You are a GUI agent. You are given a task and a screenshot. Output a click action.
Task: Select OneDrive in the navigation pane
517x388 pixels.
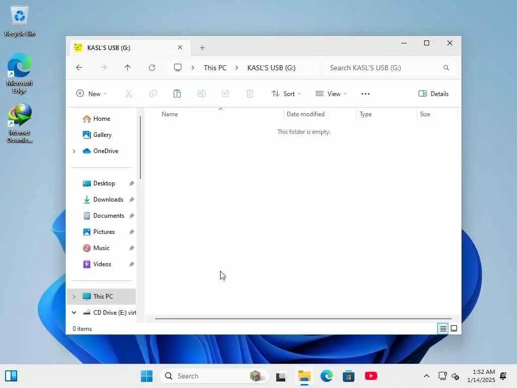click(106, 151)
